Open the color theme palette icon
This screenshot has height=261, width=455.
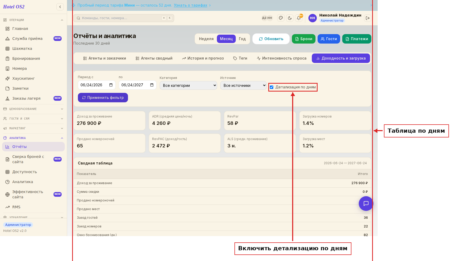[281, 18]
